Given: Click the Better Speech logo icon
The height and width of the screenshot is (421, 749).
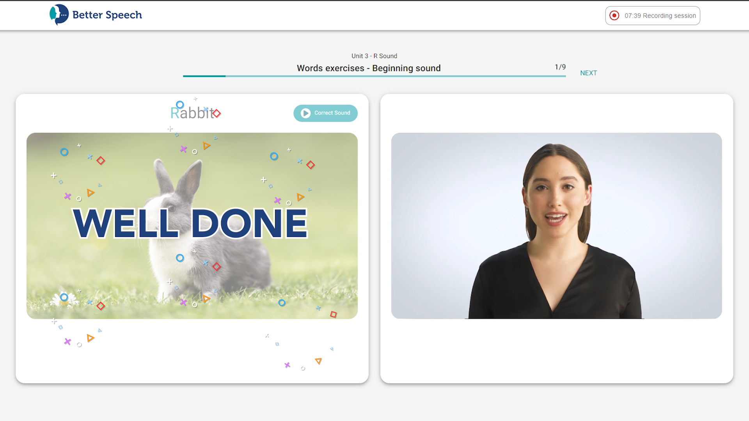Looking at the screenshot, I should [x=59, y=15].
